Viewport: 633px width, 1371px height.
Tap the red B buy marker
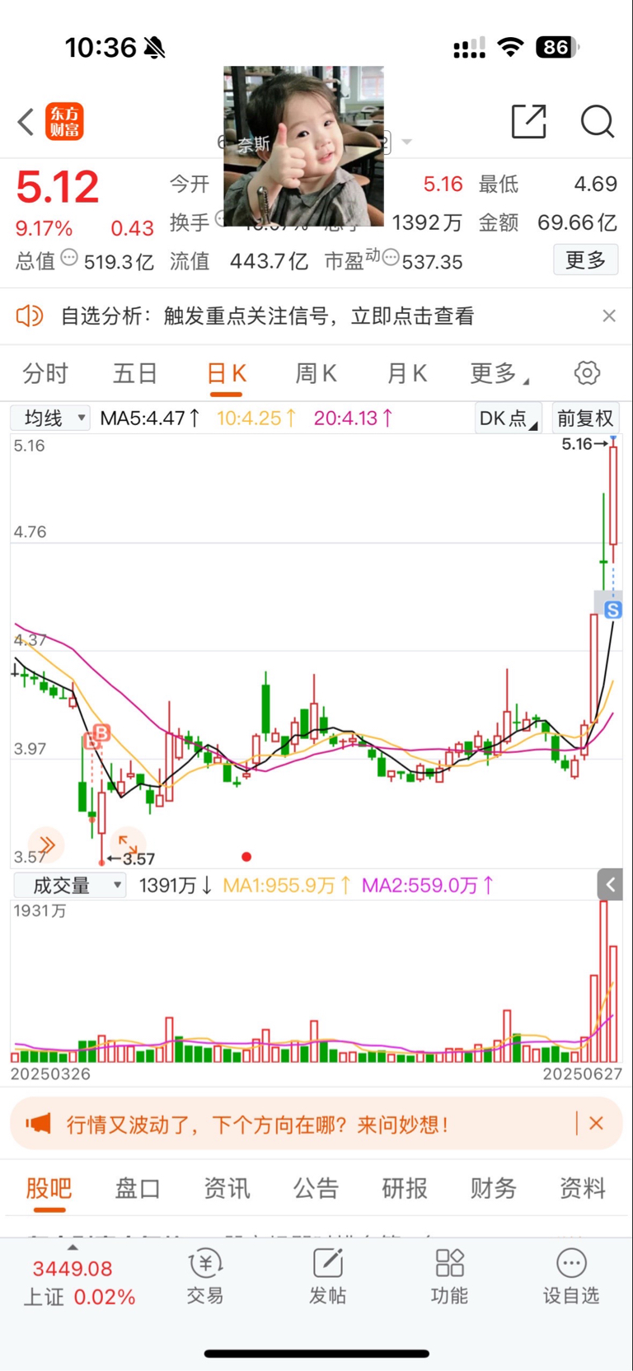point(101,732)
